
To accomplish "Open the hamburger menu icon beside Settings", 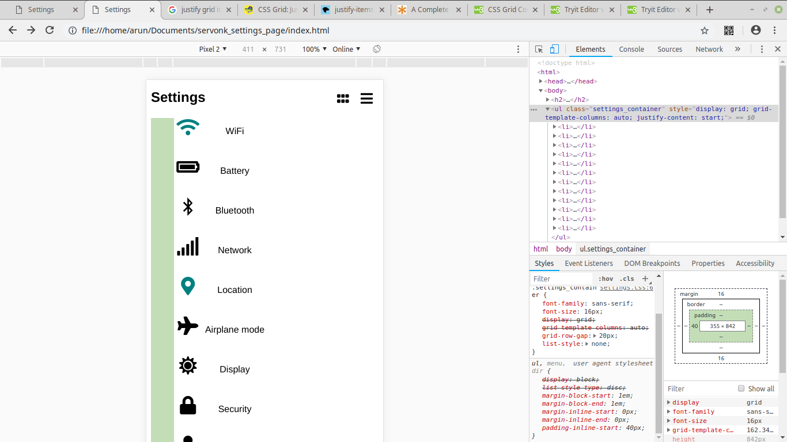I will point(366,98).
